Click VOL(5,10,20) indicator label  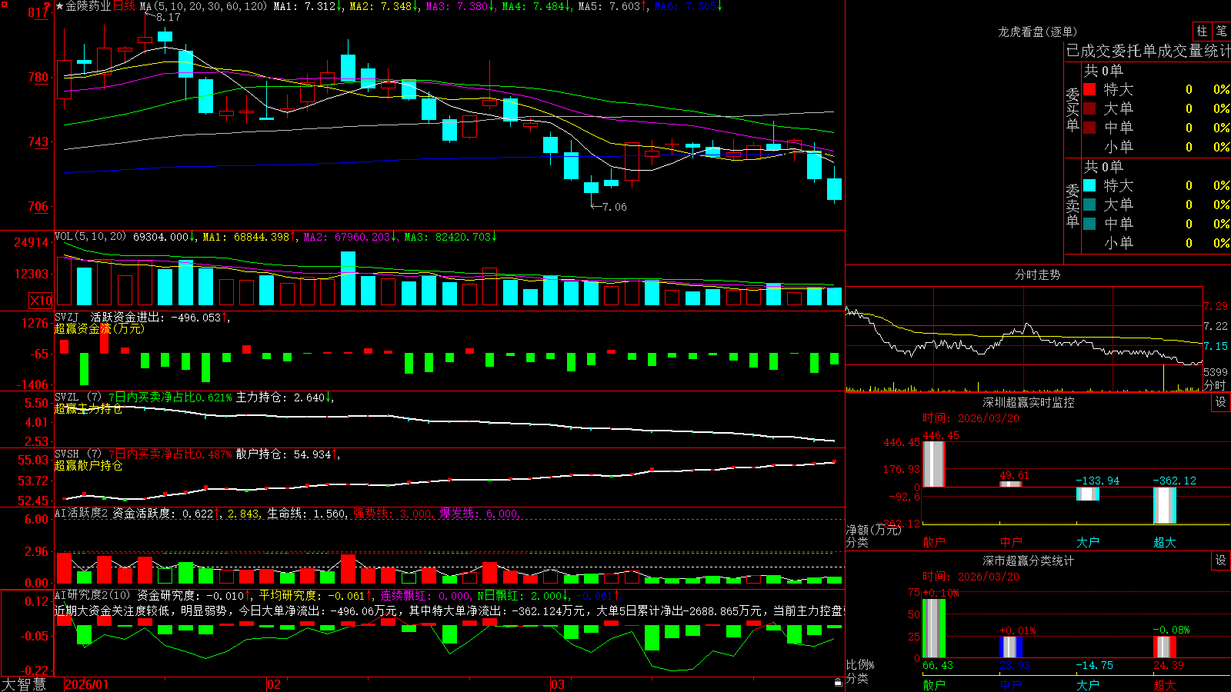(x=90, y=236)
